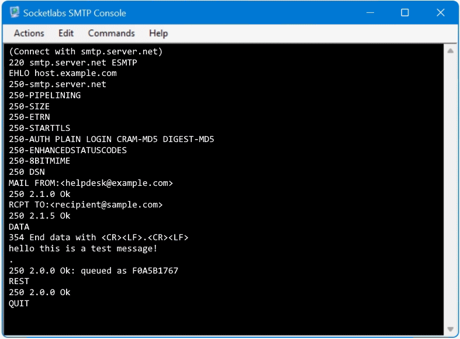Click the 'MAIL FROM:<helpdesk@example.com>' line

click(91, 183)
